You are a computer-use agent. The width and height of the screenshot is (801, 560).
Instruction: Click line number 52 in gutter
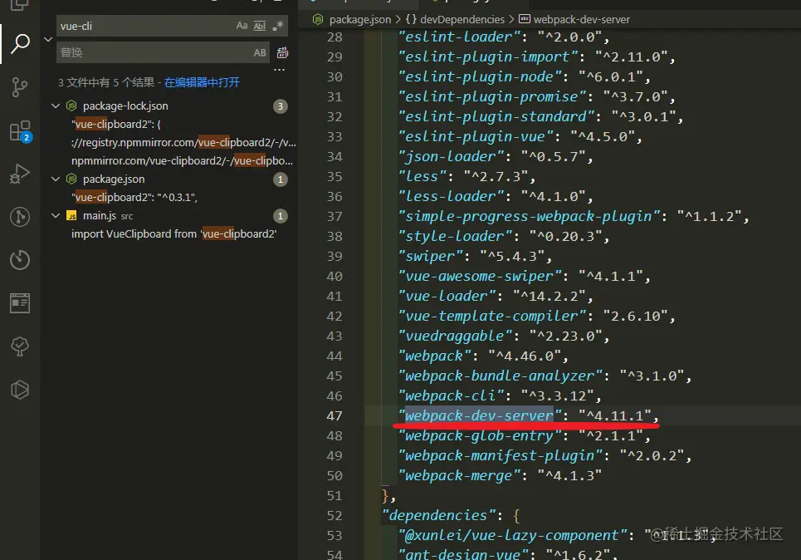click(x=334, y=515)
